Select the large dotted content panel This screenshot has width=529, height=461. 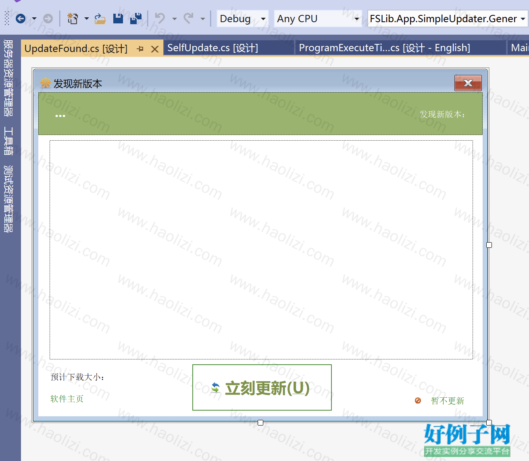coord(261,249)
